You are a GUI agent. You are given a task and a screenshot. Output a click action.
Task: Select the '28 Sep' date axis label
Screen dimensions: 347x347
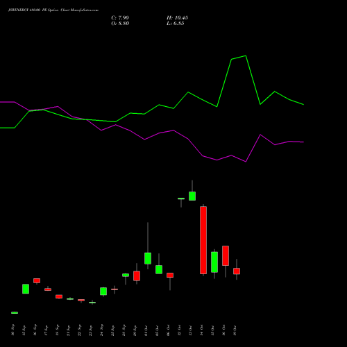pos(124,330)
